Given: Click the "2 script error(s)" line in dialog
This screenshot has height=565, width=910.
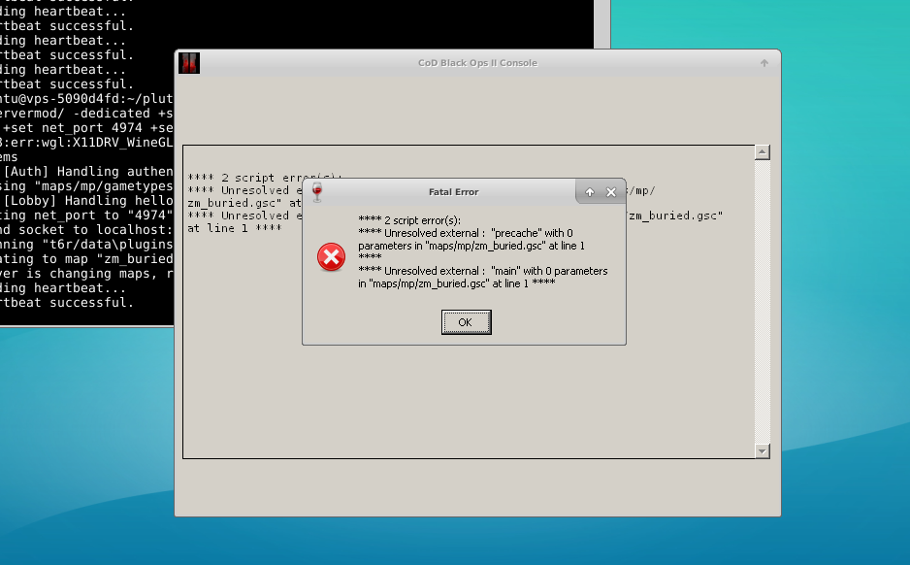Looking at the screenshot, I should click(x=408, y=220).
